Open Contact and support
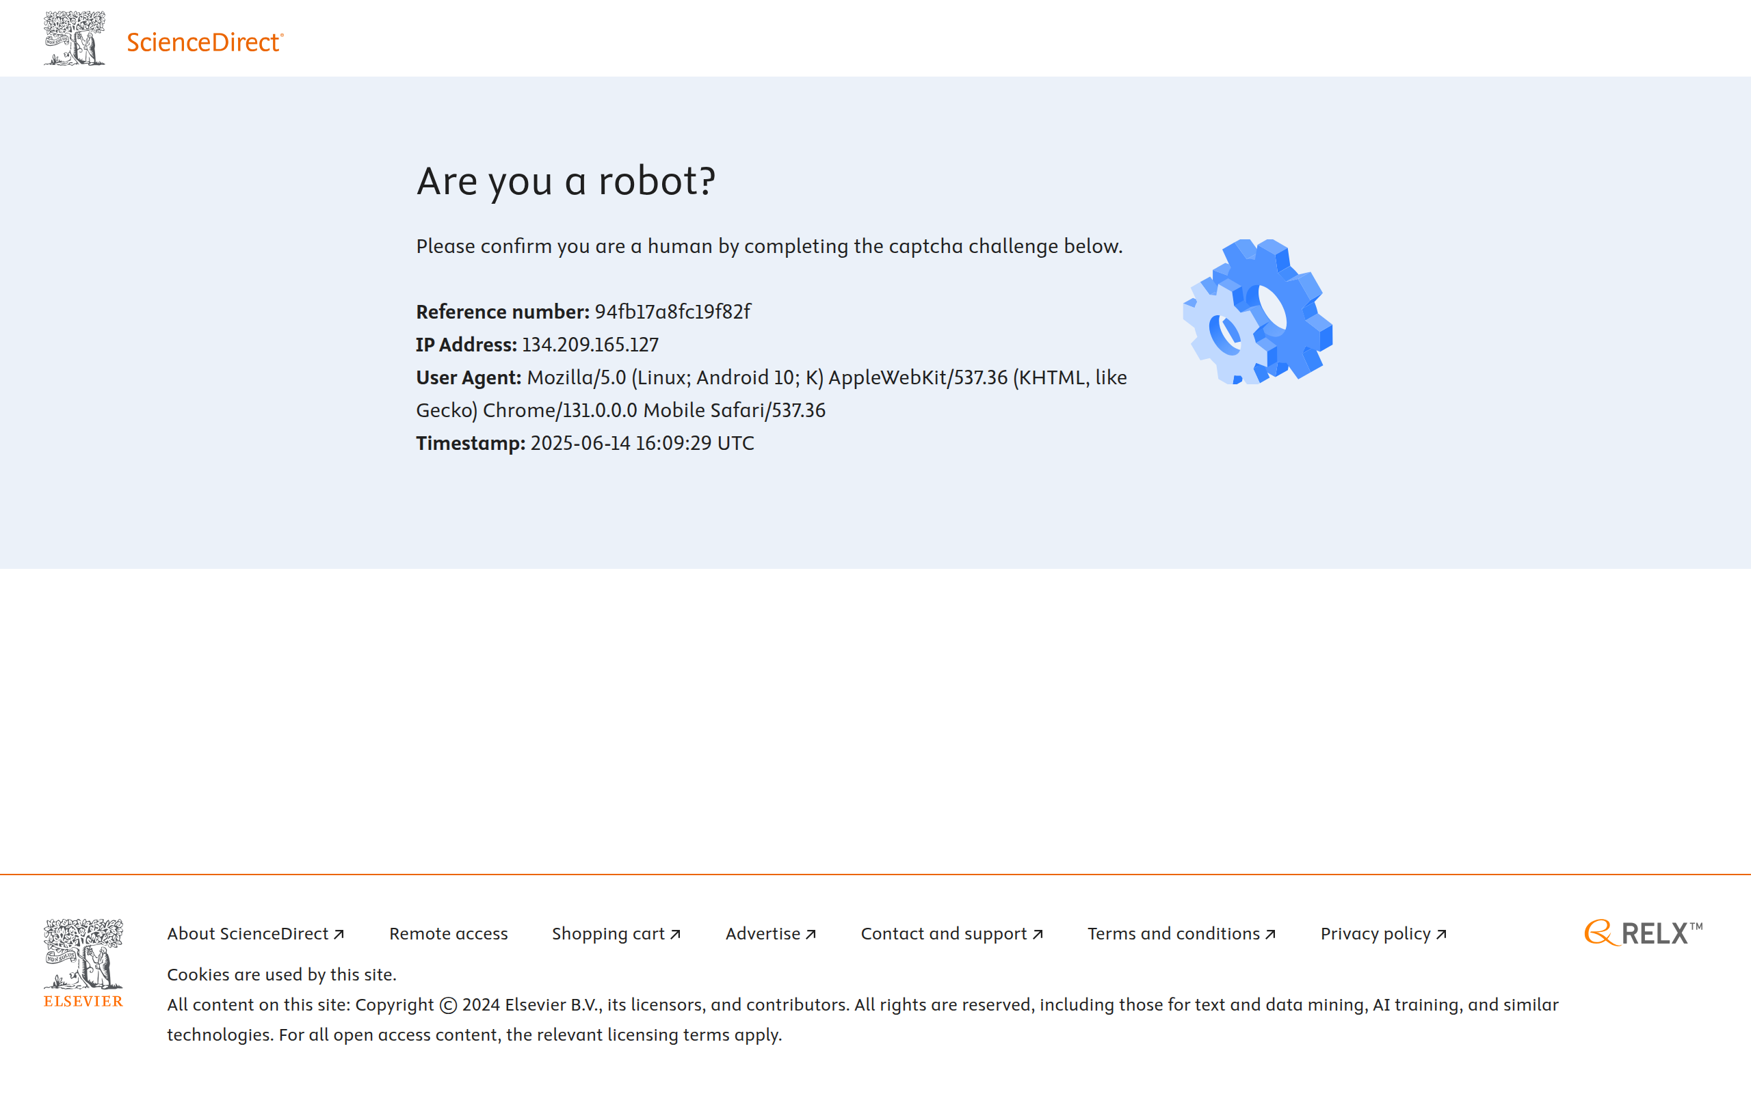1751x1094 pixels. [x=951, y=933]
